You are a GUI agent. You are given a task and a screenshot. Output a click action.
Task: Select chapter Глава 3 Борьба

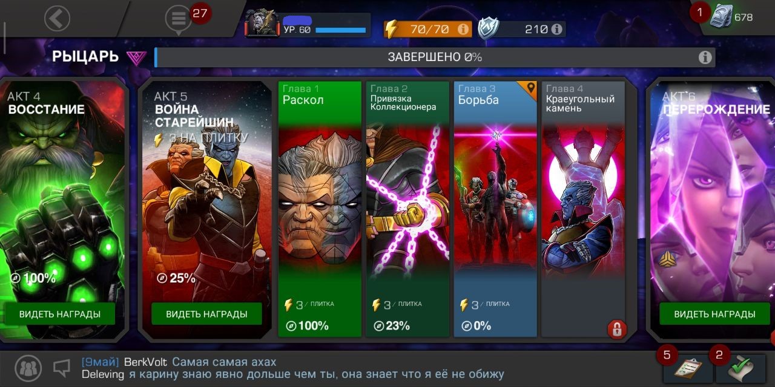495,209
